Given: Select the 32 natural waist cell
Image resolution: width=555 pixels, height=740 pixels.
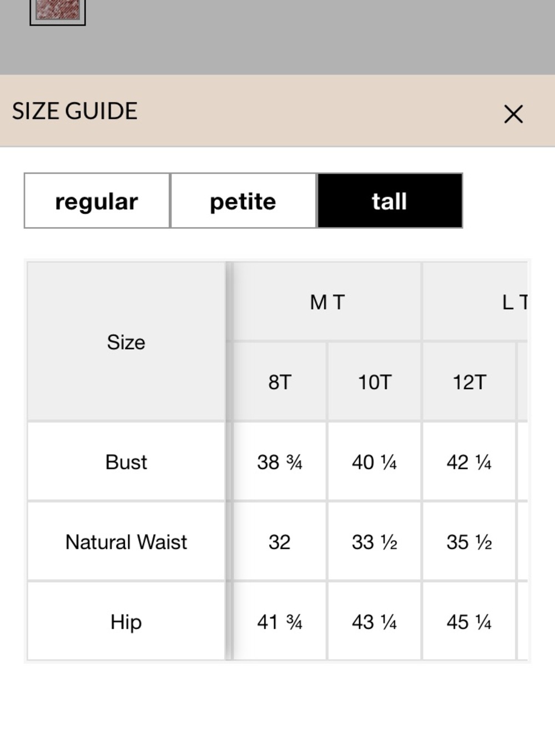Looking at the screenshot, I should (x=280, y=541).
